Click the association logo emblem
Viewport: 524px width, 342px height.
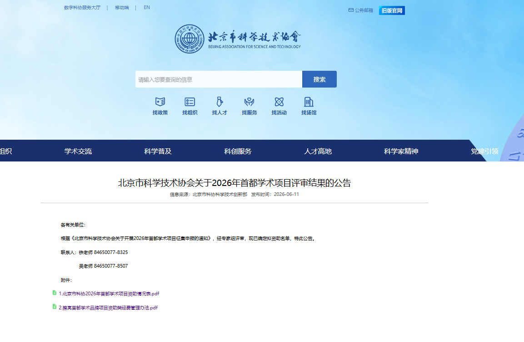[x=190, y=39]
